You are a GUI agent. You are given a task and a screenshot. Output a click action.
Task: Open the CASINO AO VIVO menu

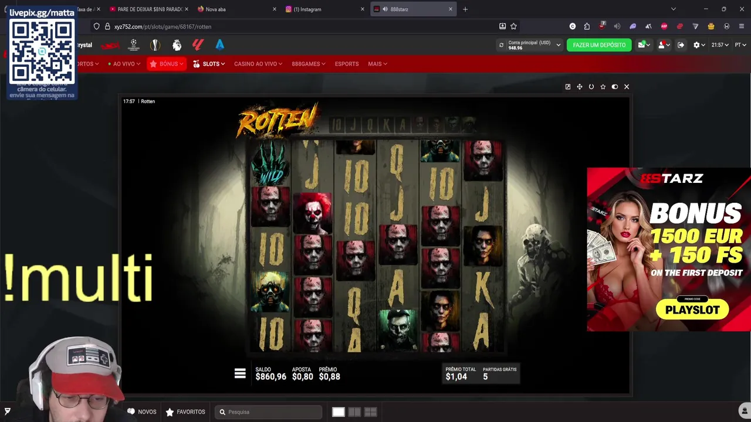[258, 64]
